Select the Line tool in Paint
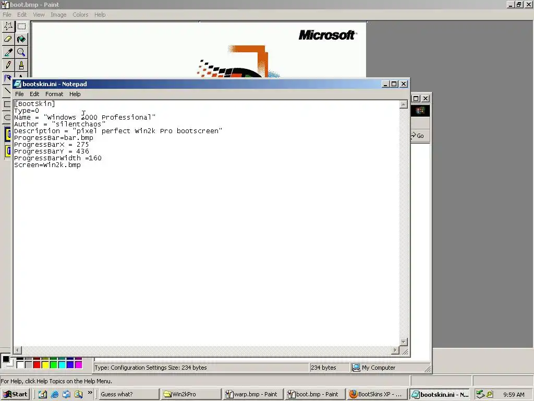 pyautogui.click(x=7, y=91)
